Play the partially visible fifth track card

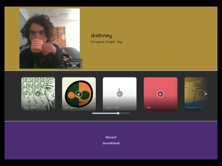coord(201,94)
